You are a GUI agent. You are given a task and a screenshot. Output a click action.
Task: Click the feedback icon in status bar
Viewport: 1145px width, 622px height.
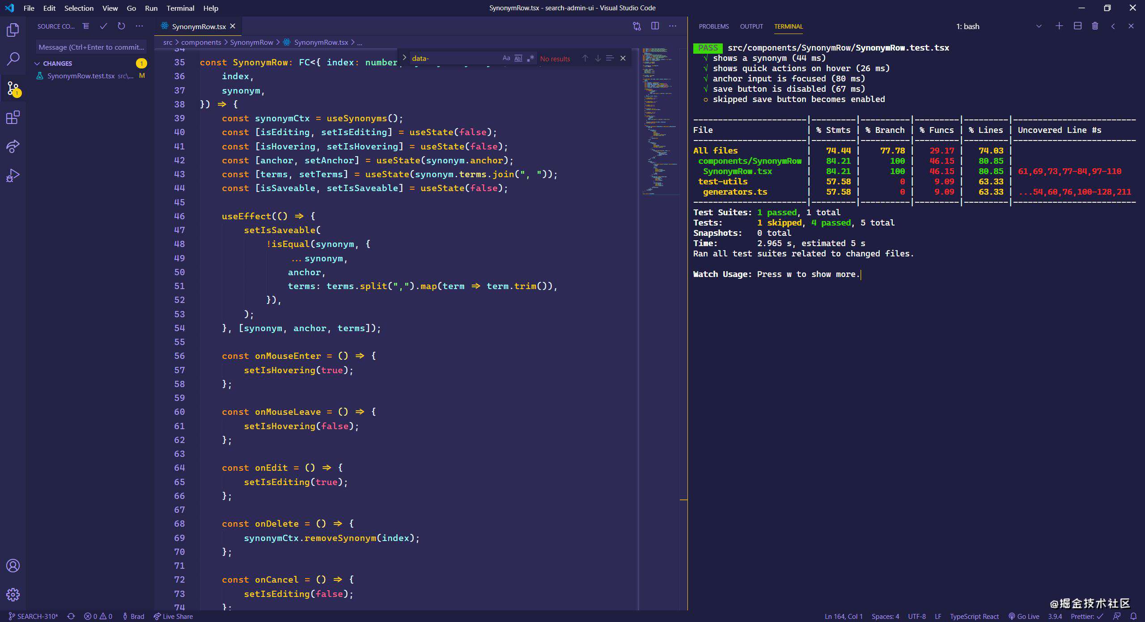(x=1116, y=616)
